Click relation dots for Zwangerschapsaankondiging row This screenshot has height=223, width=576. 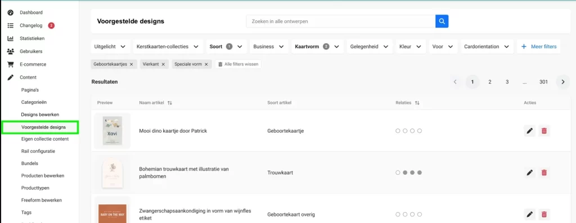point(408,215)
